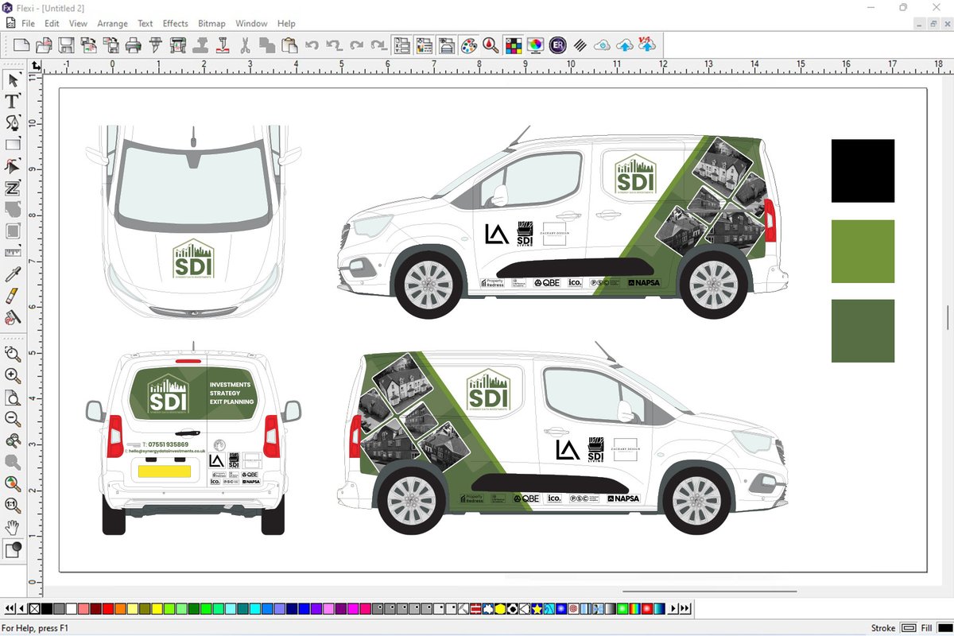Click the horizontal scrollbar thumb
This screenshot has height=636, width=954.
709,591
